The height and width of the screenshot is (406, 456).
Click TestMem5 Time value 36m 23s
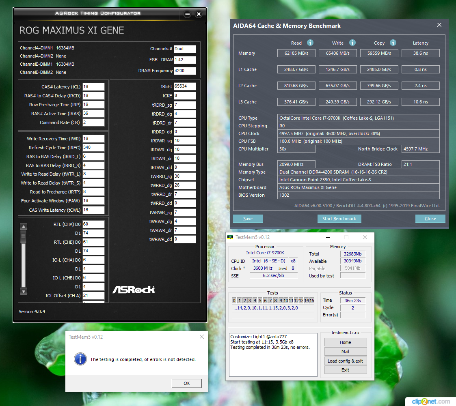click(x=353, y=301)
